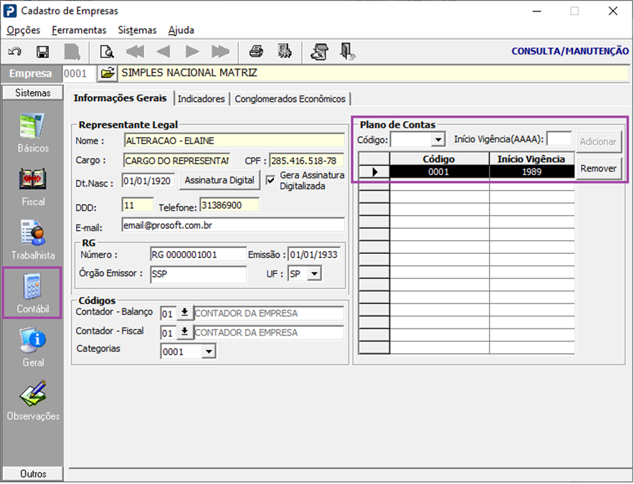This screenshot has height=484, width=634.
Task: Click the printer toolbar icon
Action: [x=256, y=52]
